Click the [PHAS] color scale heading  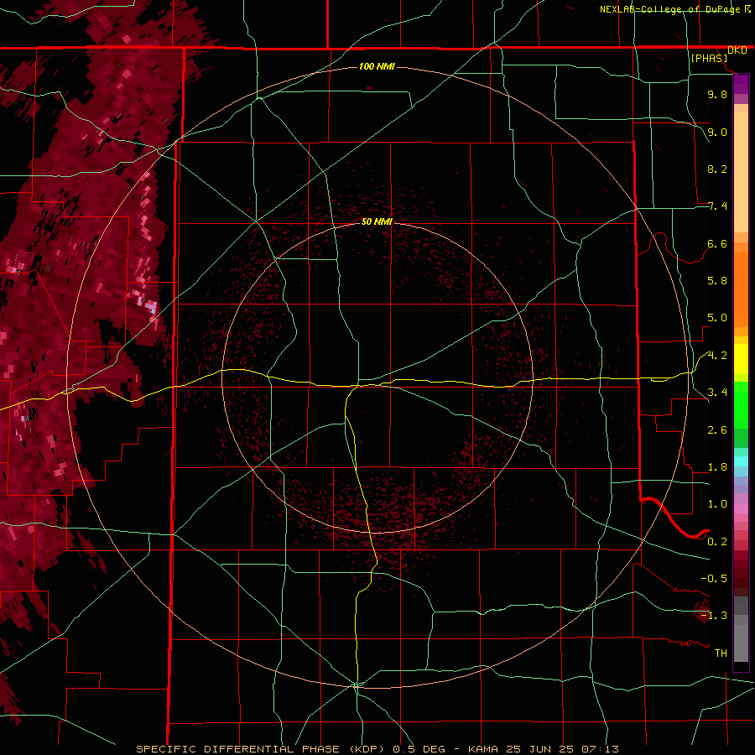click(709, 58)
